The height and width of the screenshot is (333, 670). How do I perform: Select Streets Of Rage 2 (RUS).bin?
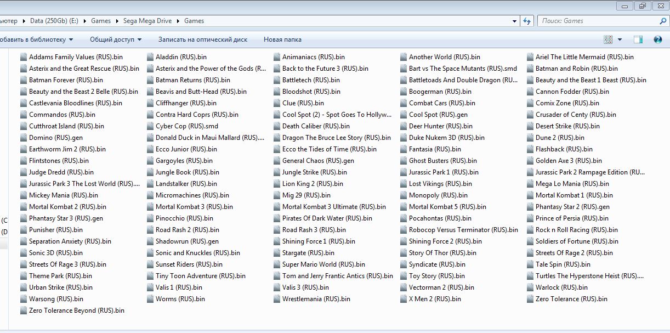tap(570, 253)
